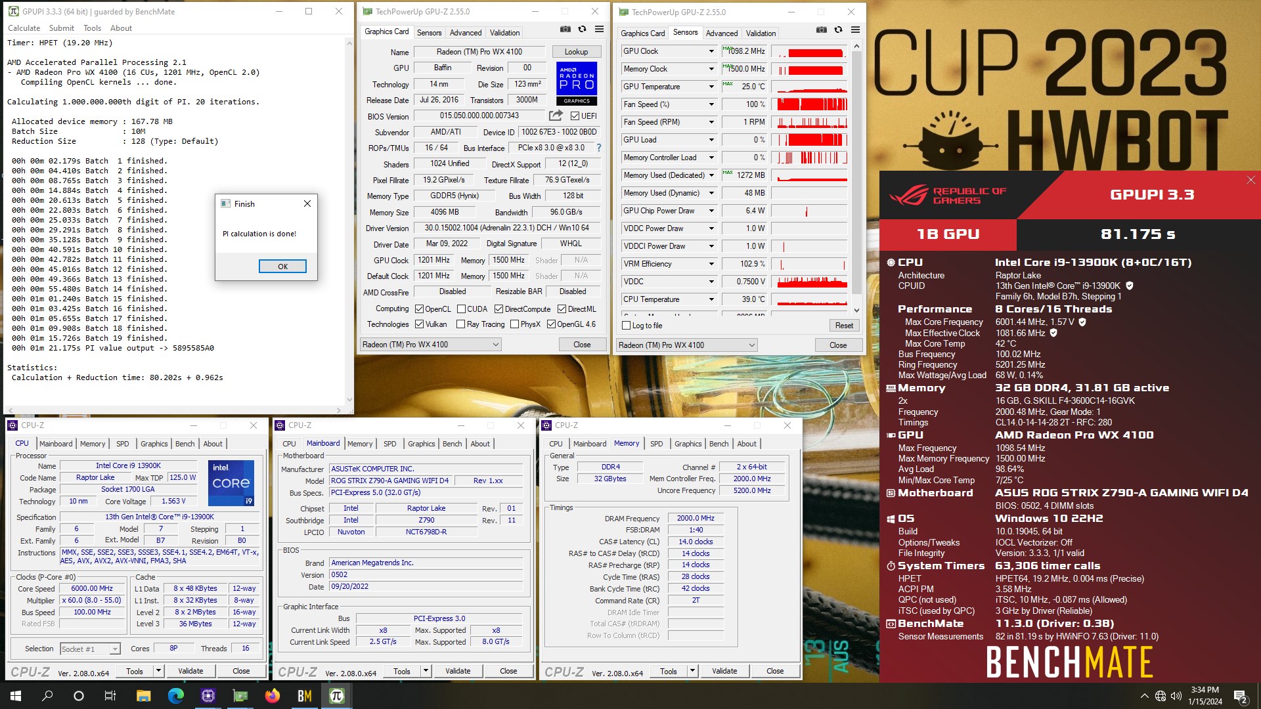
Task: Click the GPUPI pi icon in taskbar
Action: 336,696
